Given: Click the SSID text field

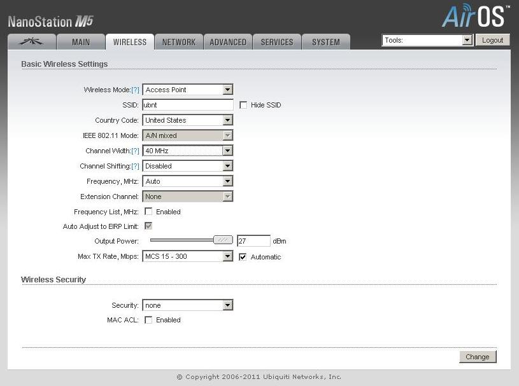Looking at the screenshot, I should (x=188, y=105).
